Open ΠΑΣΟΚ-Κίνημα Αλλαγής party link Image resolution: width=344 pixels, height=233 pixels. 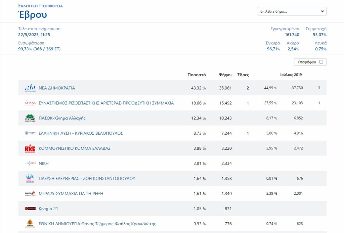point(62,118)
